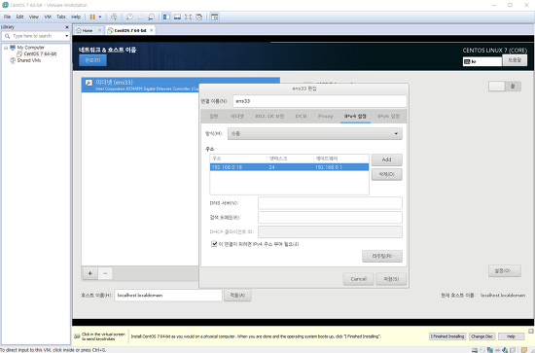Close the Home tab
This screenshot has height=353, width=535.
99,30
